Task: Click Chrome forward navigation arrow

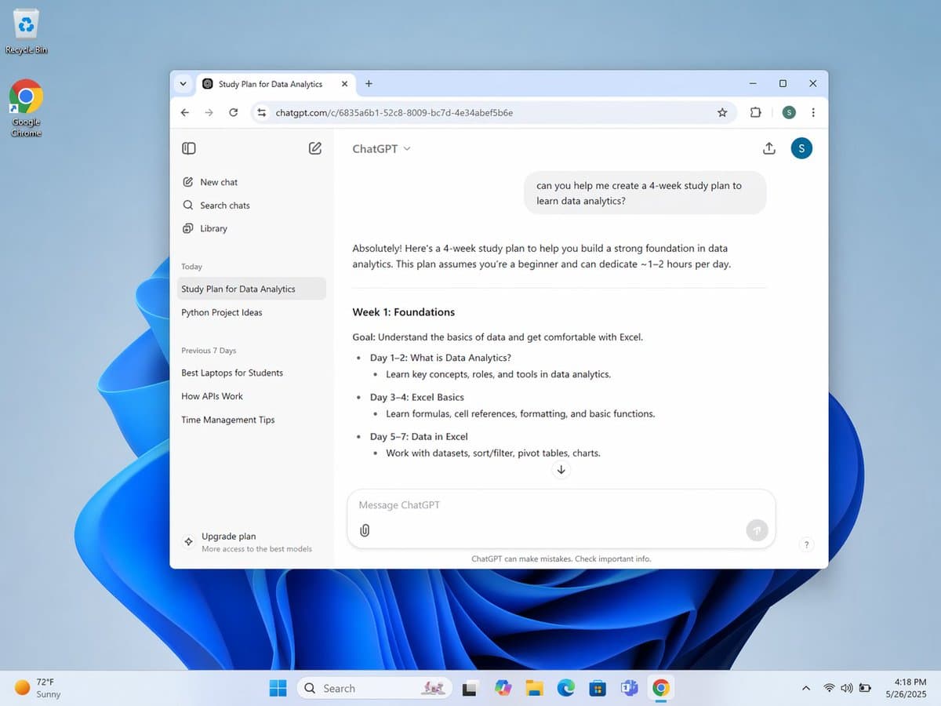Action: point(209,113)
